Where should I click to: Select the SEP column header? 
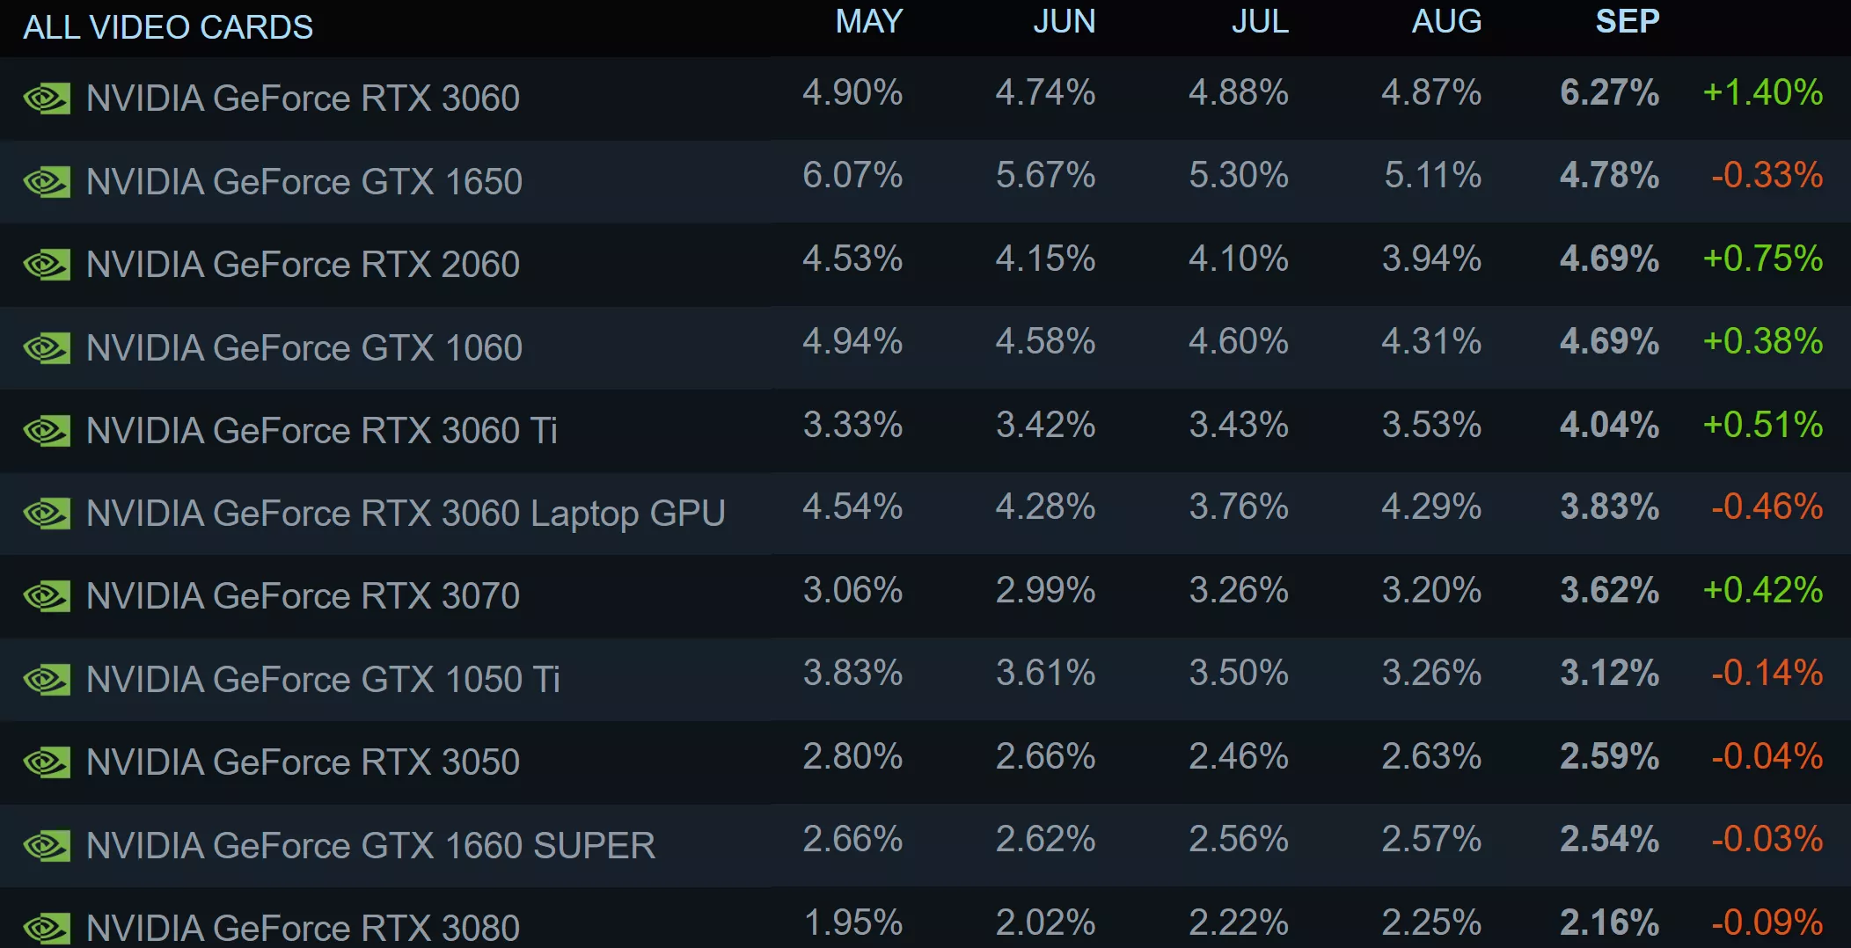(1627, 21)
